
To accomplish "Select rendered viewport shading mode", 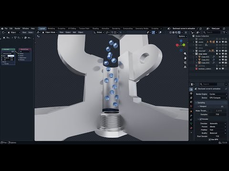I will [179, 32].
